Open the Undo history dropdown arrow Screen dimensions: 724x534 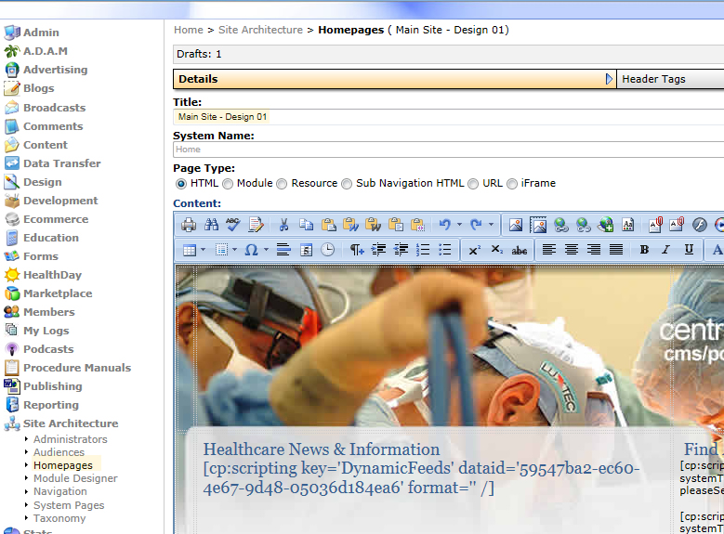click(x=460, y=225)
